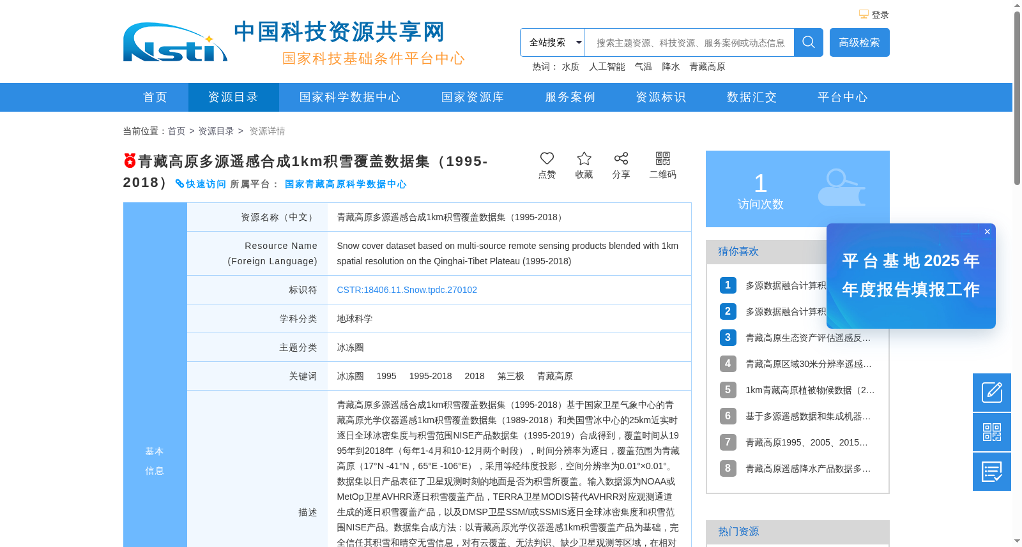Open the CSTR identifier link
Screen dimensions: 1022x547
click(407, 290)
